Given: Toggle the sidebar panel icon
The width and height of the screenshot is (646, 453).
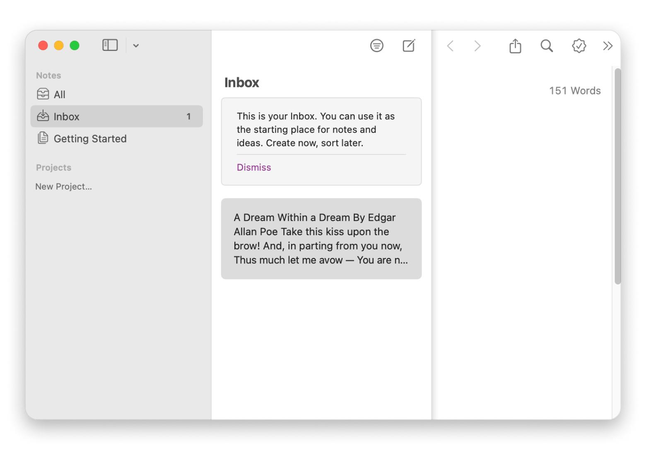Looking at the screenshot, I should pos(110,45).
